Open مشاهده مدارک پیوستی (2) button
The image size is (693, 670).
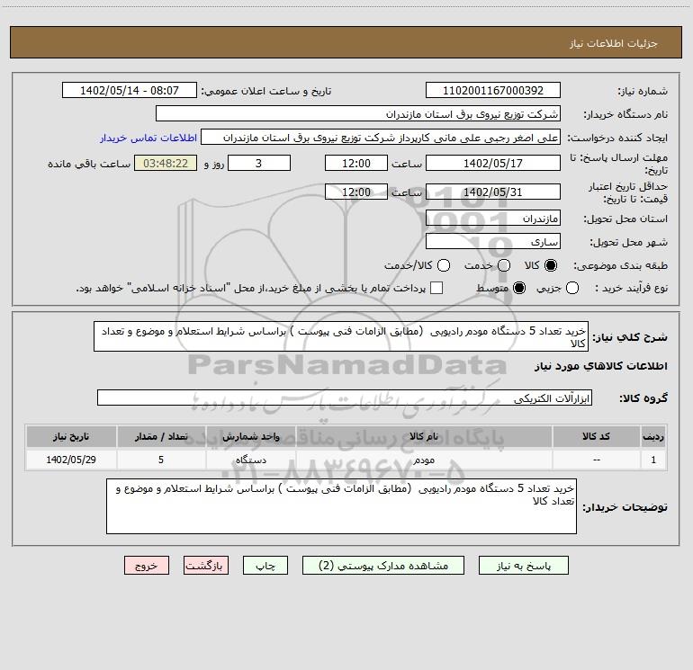383,566
